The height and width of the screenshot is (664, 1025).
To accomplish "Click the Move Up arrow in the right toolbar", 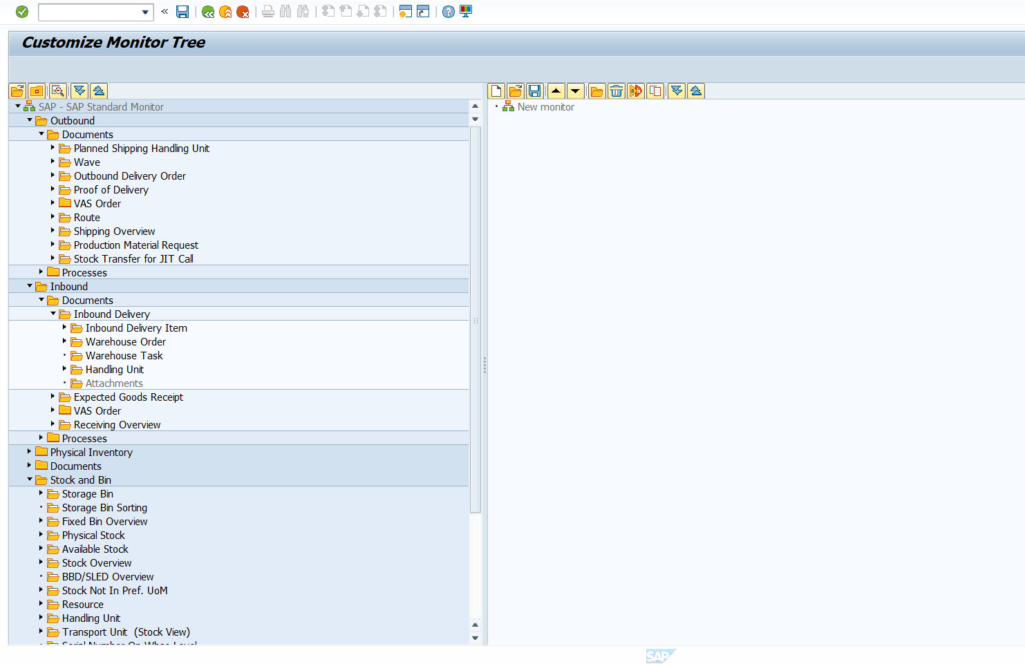I will point(556,91).
